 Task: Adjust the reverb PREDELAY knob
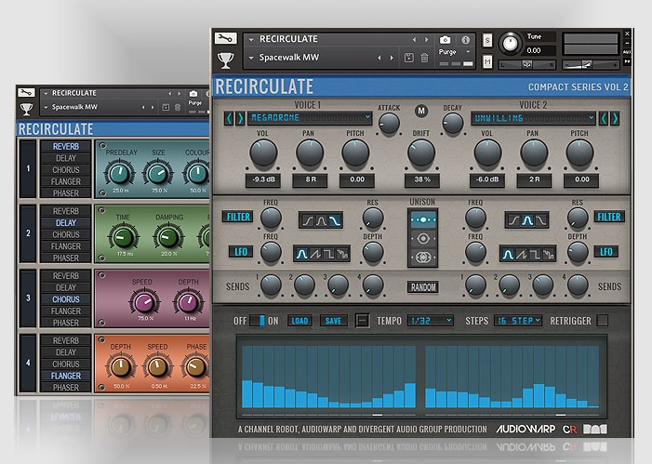[x=120, y=173]
